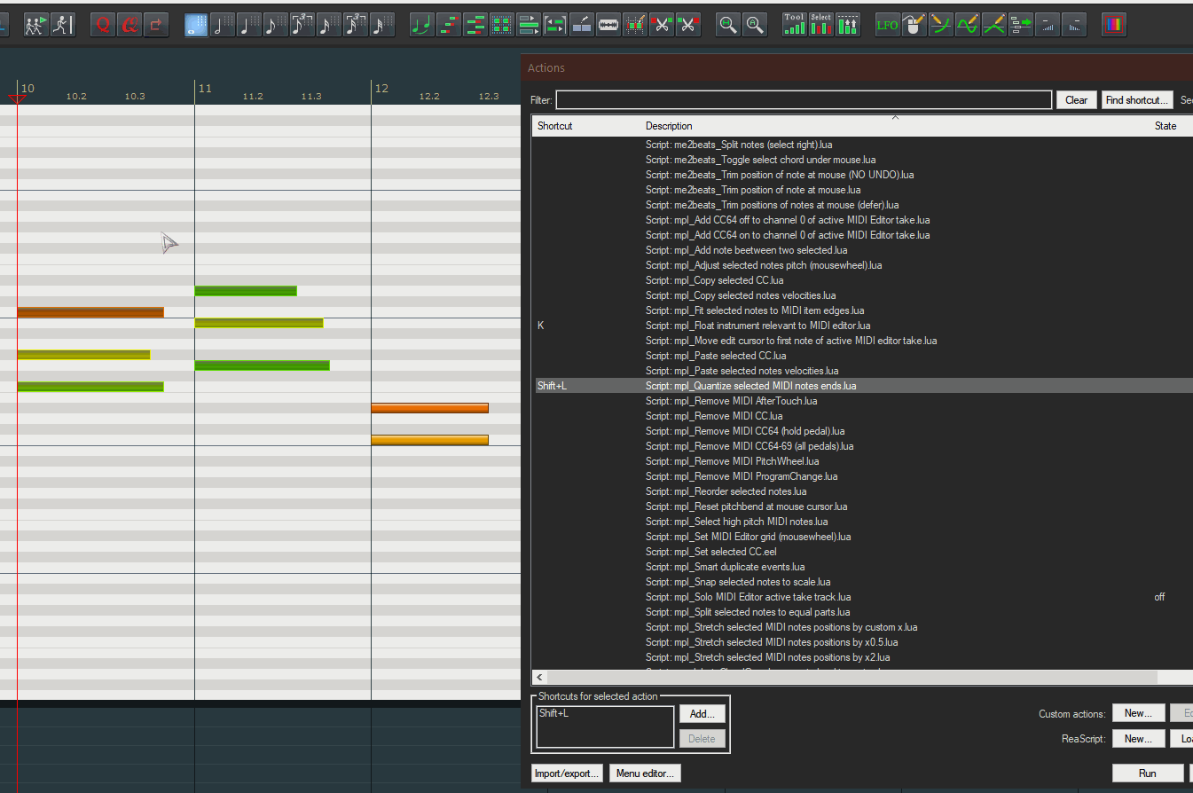Open the Menu editor... button
1193x793 pixels.
tap(645, 773)
